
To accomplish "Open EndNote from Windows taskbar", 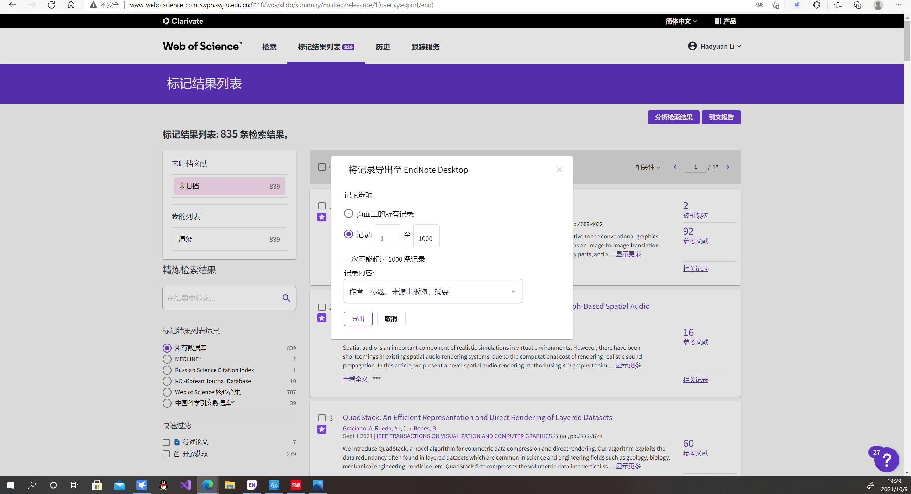I will 252,485.
